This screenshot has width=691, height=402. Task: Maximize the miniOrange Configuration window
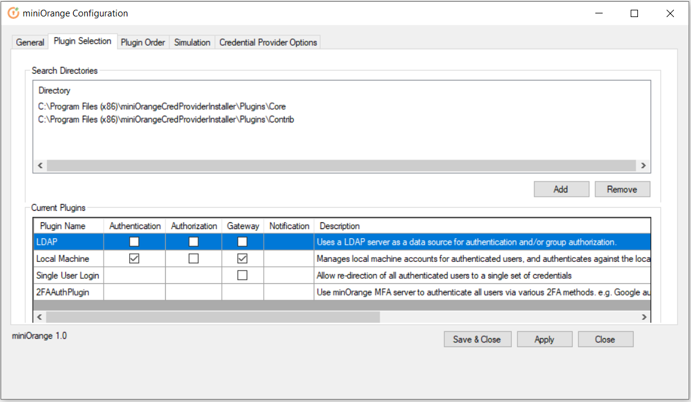point(634,13)
